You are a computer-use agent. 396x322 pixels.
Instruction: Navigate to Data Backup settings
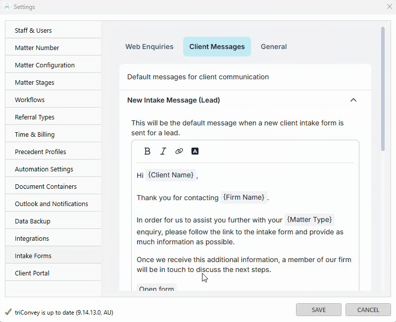pyautogui.click(x=33, y=221)
